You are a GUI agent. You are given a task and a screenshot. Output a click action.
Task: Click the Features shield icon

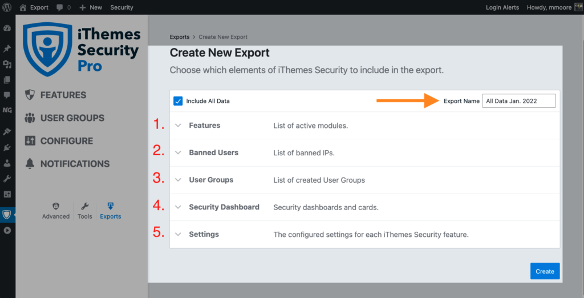click(30, 95)
